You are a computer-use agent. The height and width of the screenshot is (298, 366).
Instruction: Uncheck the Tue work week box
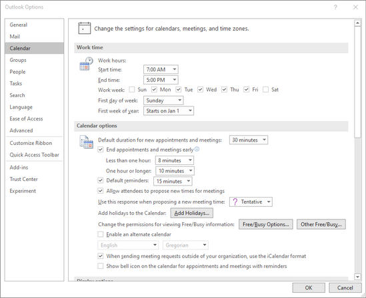coord(179,90)
